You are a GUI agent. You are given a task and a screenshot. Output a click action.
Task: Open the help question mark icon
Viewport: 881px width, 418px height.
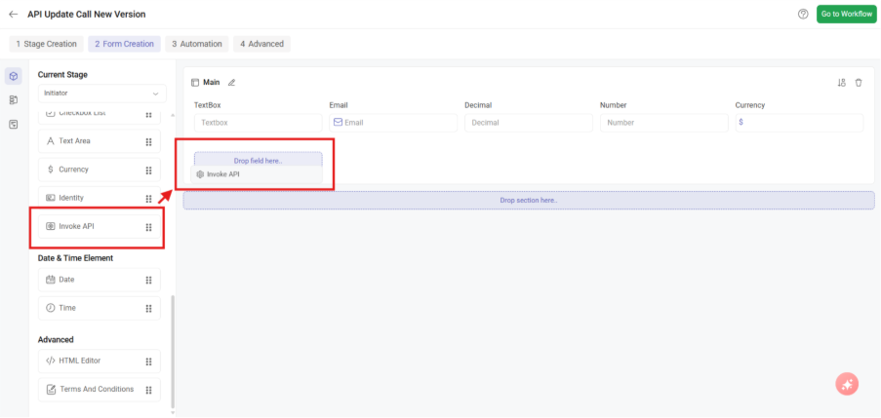803,15
